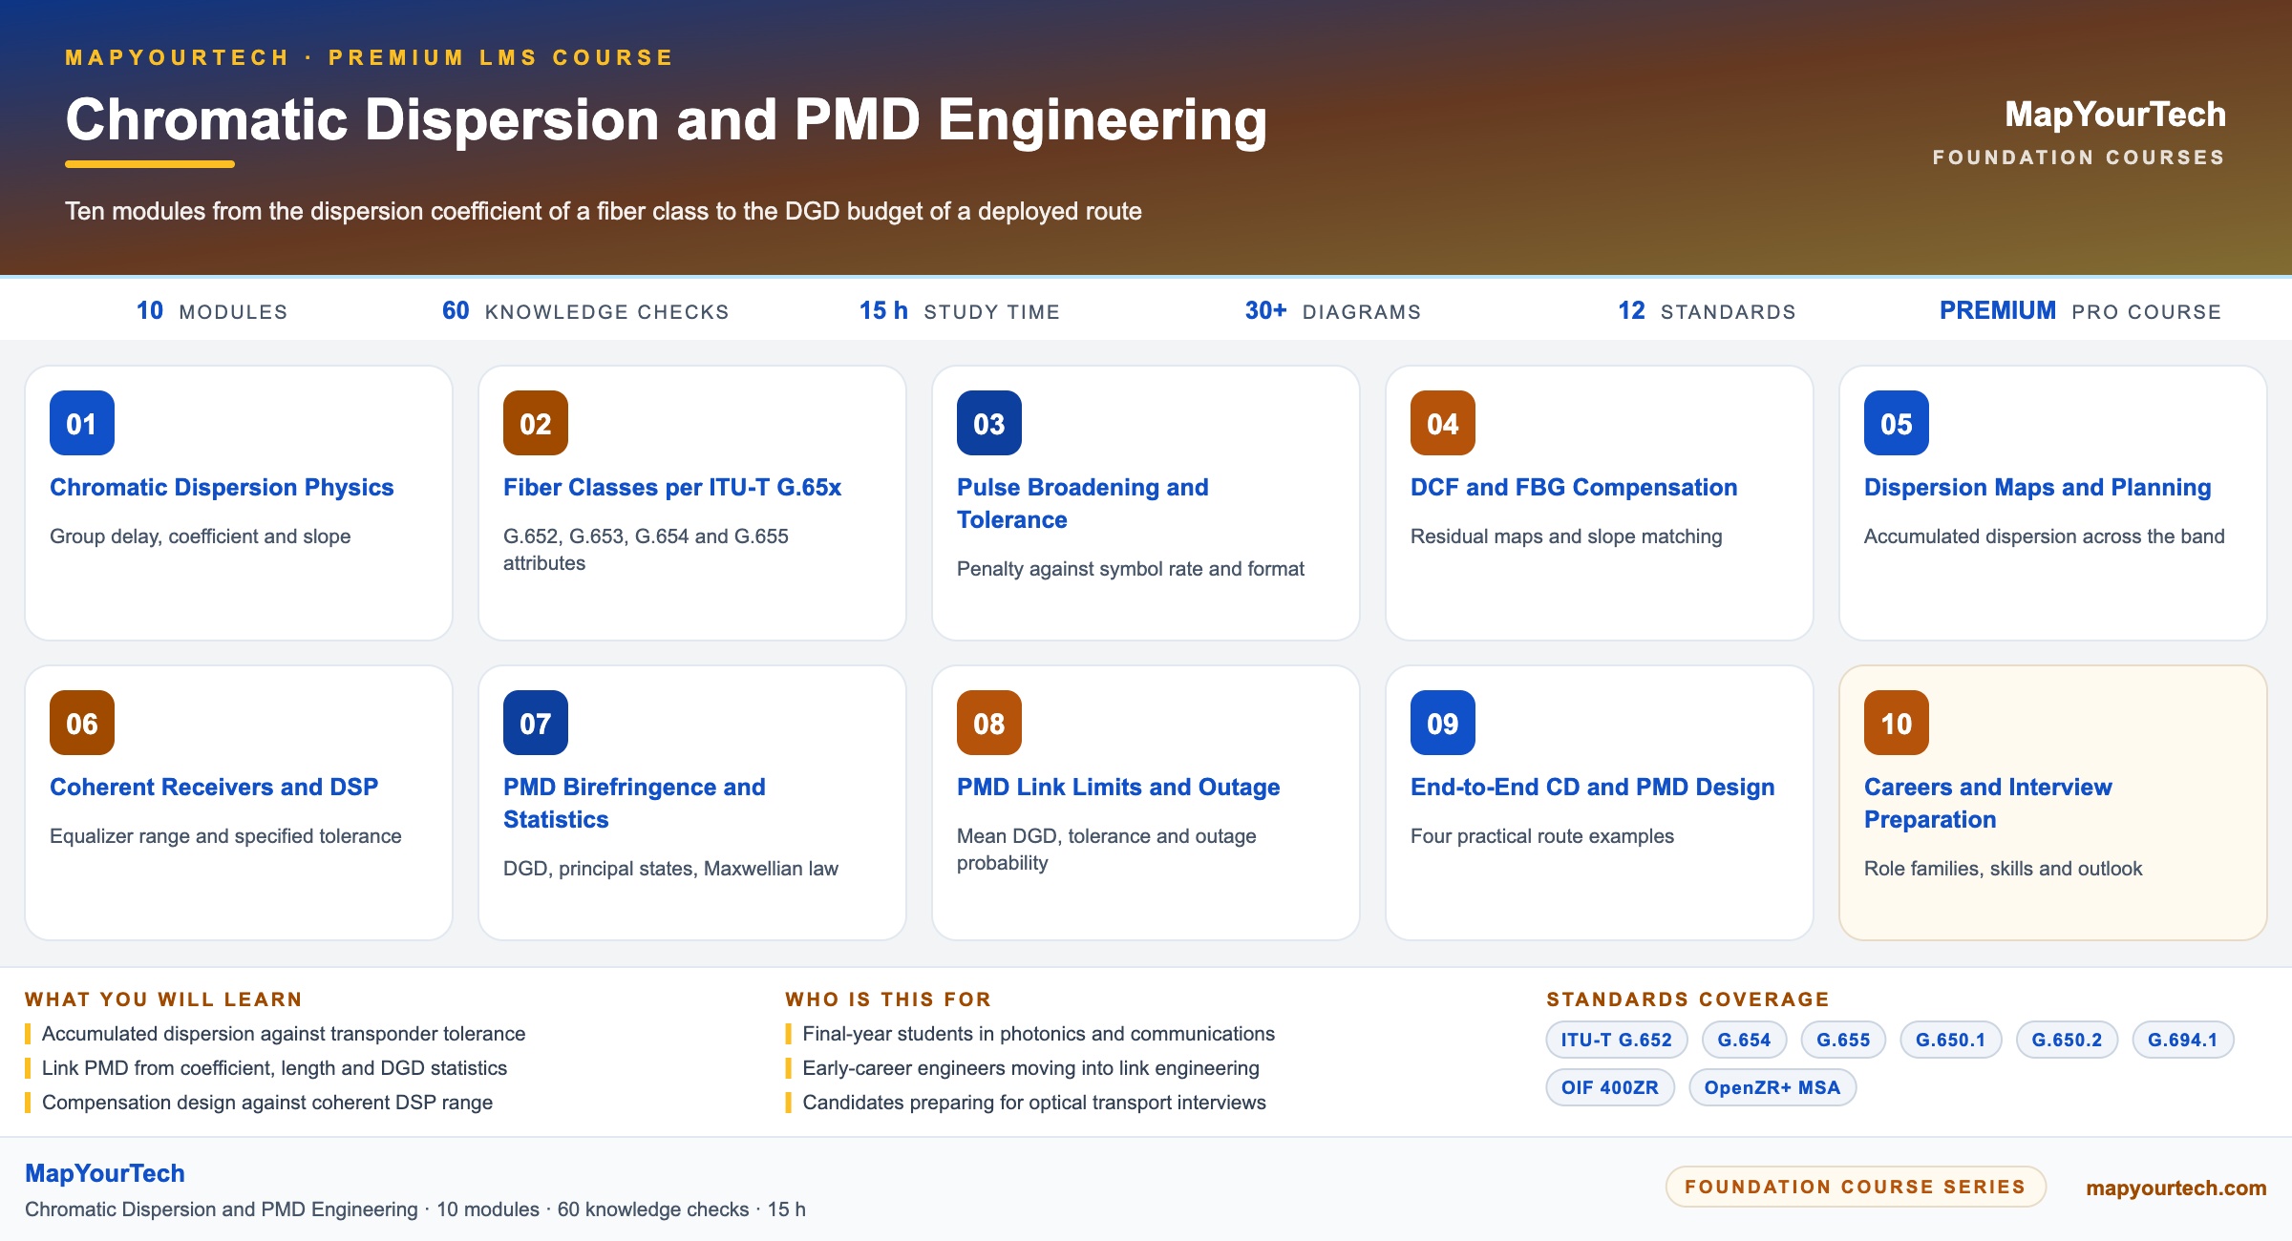Click the 10 module number badge
The image size is (2292, 1241).
(x=1897, y=723)
